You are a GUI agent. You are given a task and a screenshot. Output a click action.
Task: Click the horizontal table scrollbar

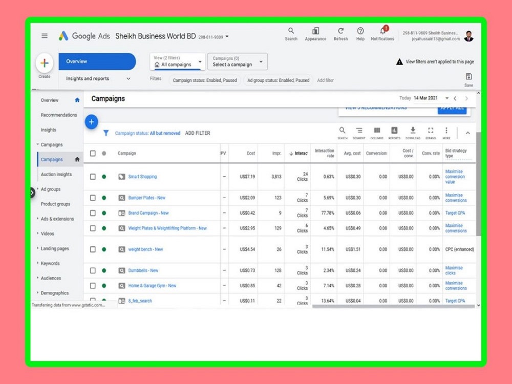coord(393,306)
